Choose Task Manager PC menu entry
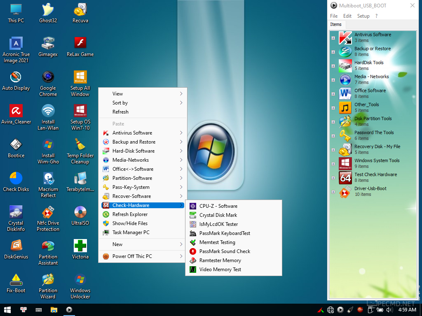 143,232
